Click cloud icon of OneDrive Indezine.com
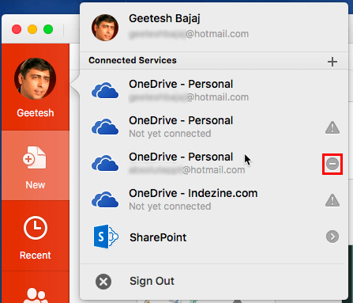The width and height of the screenshot is (353, 303). (105, 199)
